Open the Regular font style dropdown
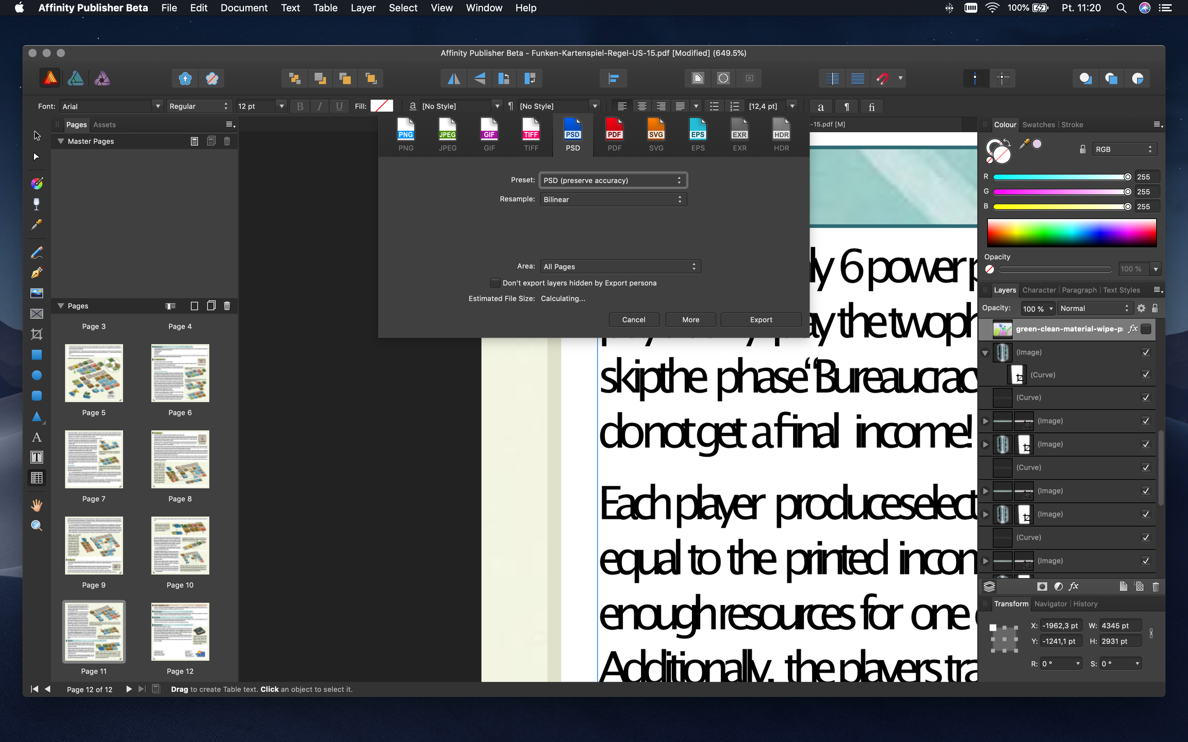The width and height of the screenshot is (1188, 742). point(199,106)
